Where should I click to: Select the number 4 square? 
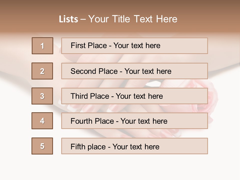pyautogui.click(x=42, y=121)
